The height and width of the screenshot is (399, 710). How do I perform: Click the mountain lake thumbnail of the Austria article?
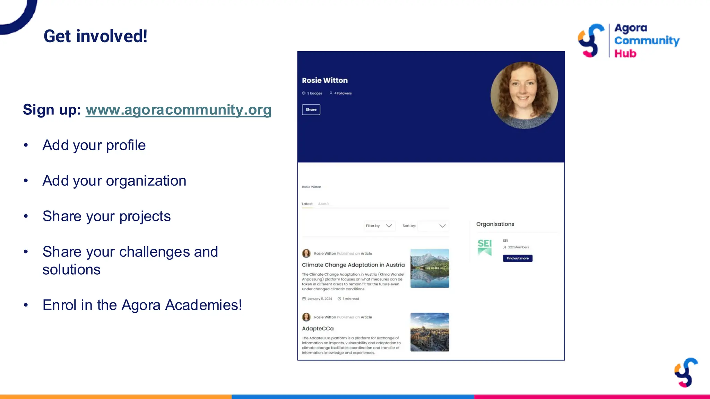(430, 268)
